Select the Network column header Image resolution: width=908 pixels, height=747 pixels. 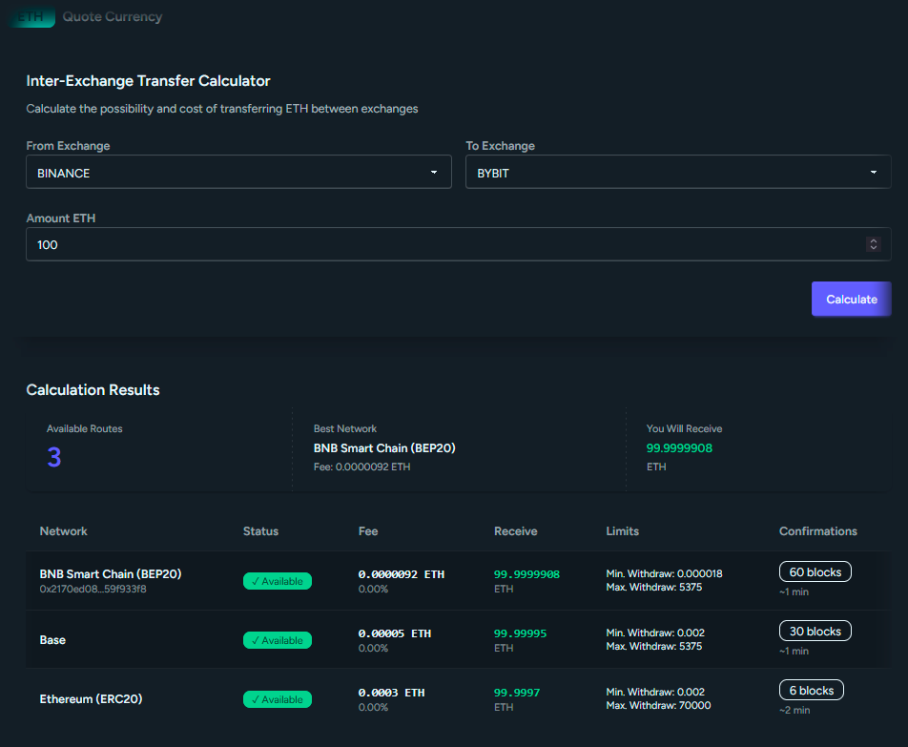point(64,530)
